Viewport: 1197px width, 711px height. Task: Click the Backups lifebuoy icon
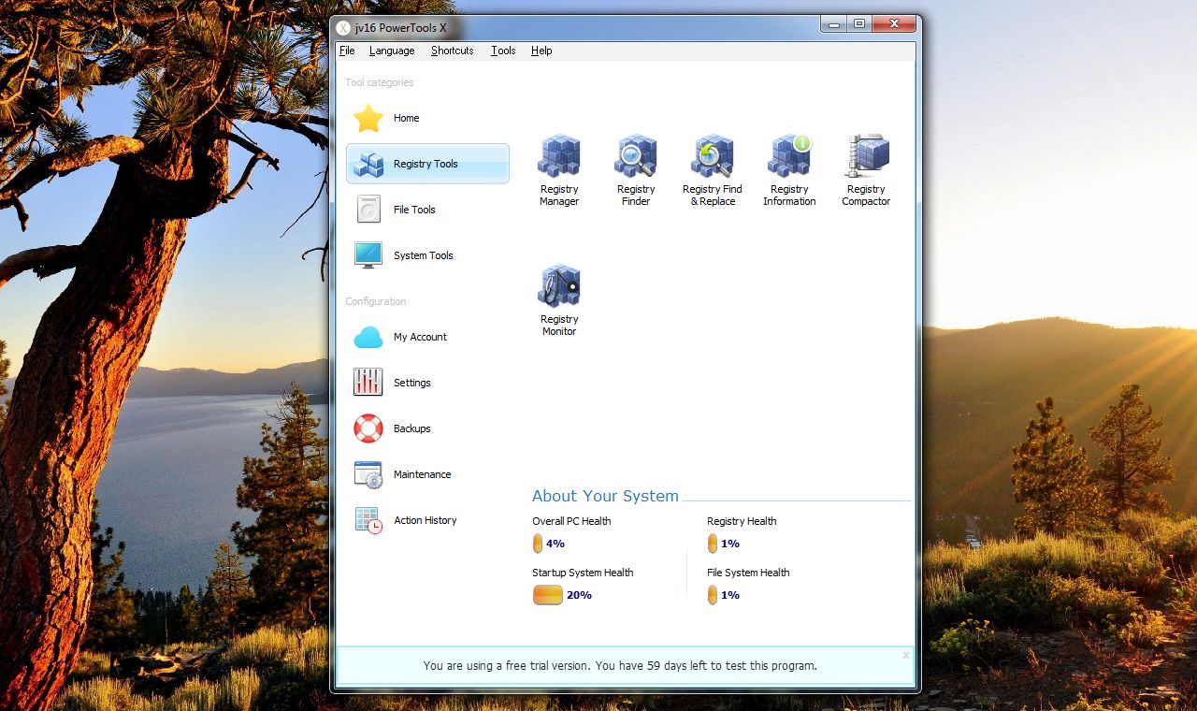click(368, 428)
